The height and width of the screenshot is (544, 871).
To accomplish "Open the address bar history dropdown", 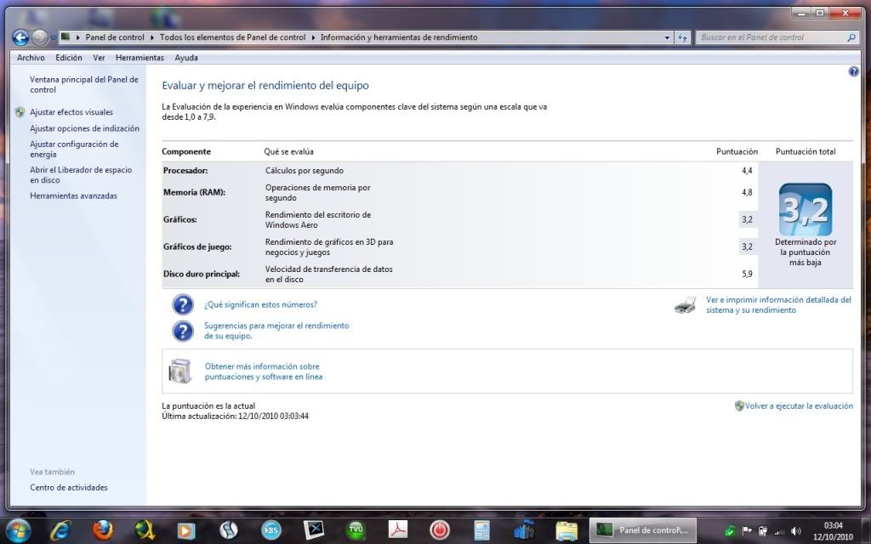I will point(667,37).
